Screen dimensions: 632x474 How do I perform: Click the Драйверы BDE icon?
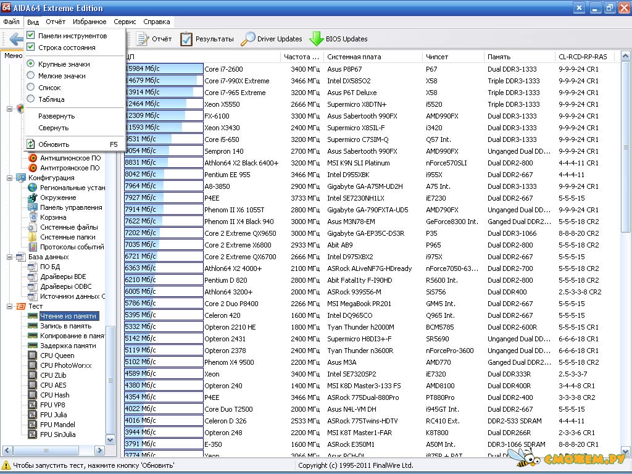(x=33, y=276)
